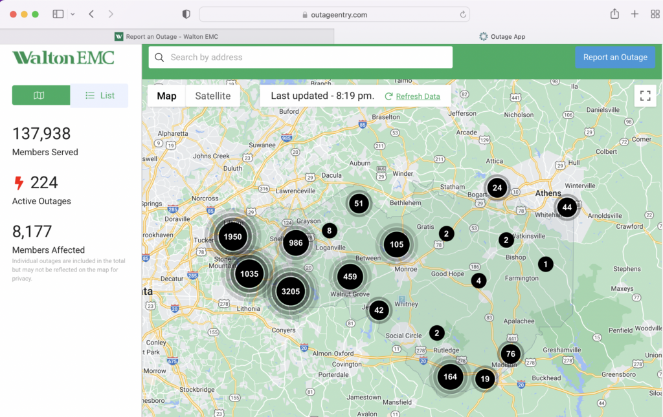Open the Safari share icon

tap(614, 14)
